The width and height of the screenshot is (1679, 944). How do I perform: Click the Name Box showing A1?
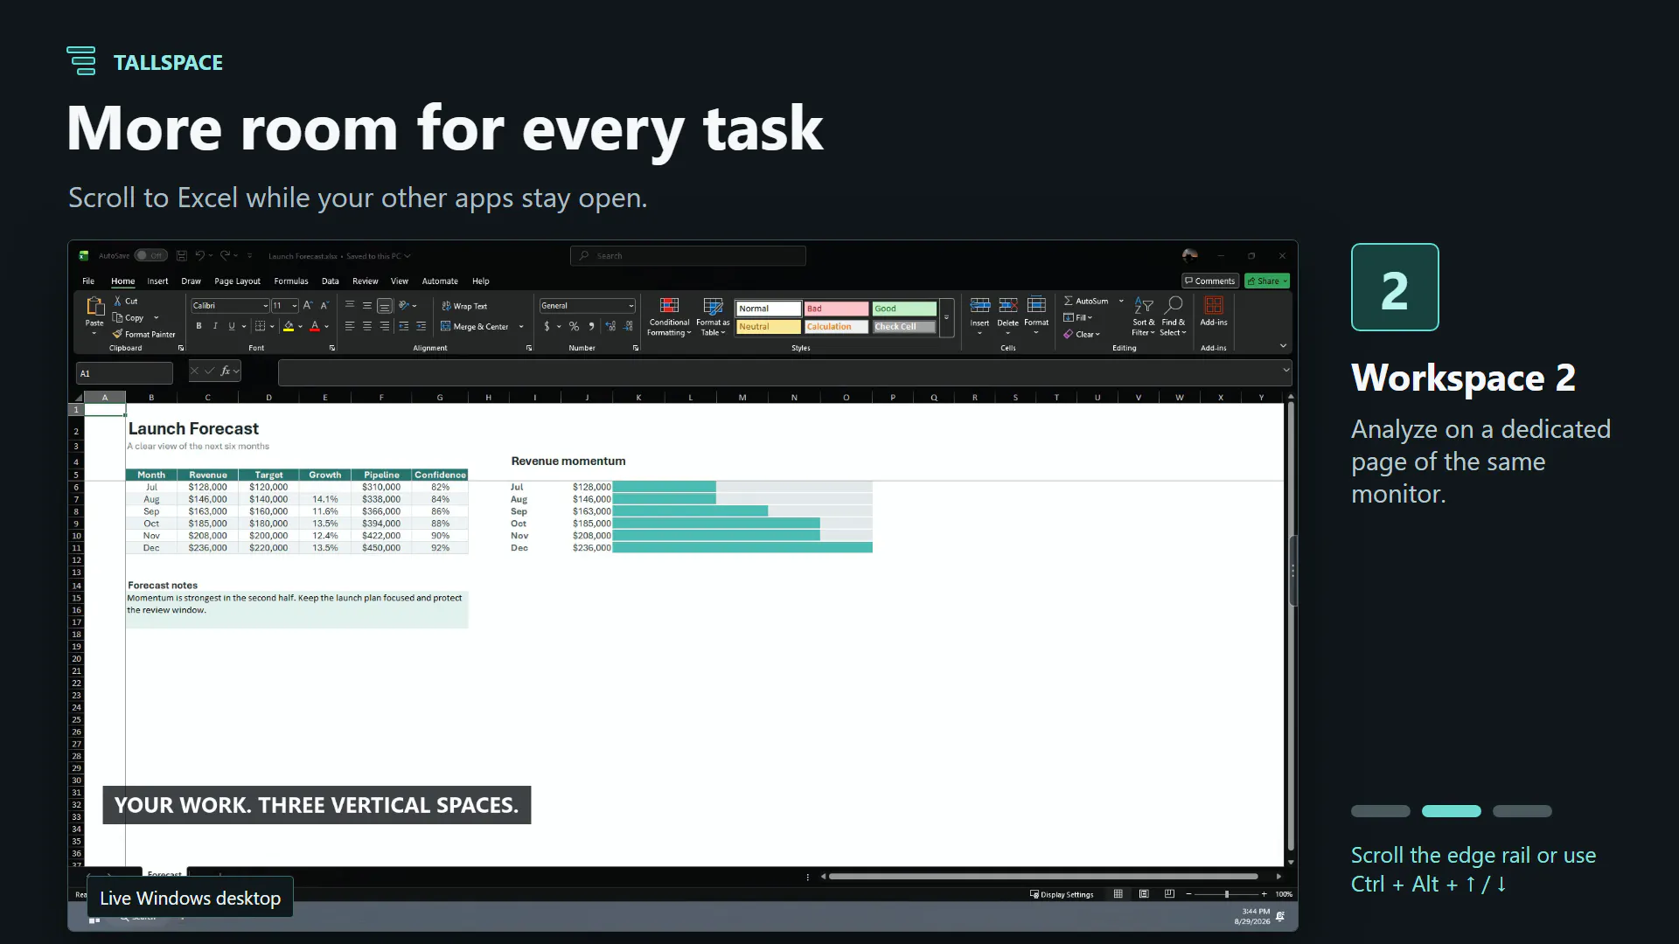124,373
